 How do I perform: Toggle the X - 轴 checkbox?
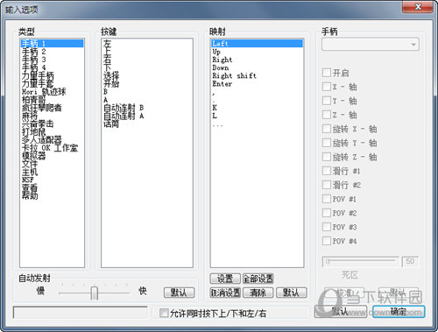327,87
